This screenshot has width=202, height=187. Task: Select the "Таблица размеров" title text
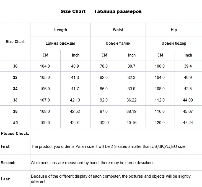click(118, 12)
